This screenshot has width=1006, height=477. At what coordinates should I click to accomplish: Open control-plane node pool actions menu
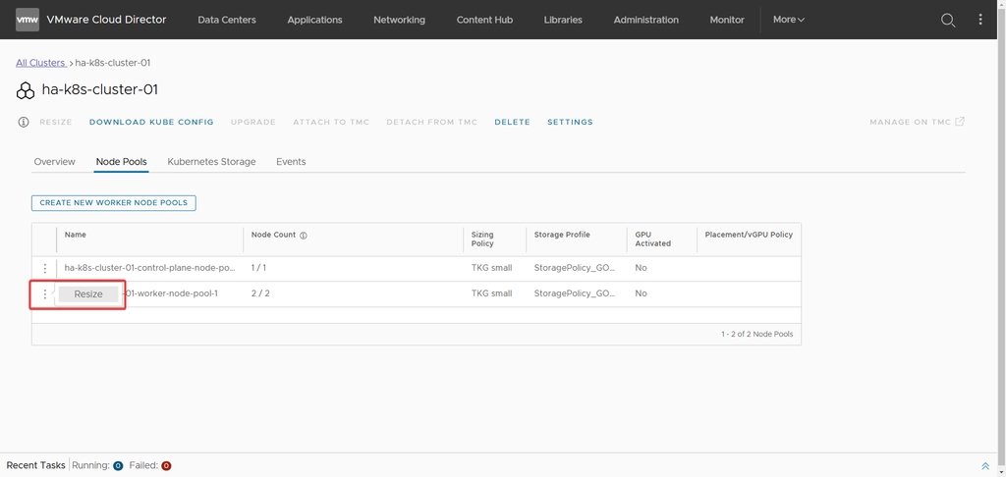(44, 268)
